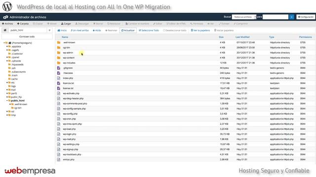Select the xmlrpc.php file row

(185, 159)
